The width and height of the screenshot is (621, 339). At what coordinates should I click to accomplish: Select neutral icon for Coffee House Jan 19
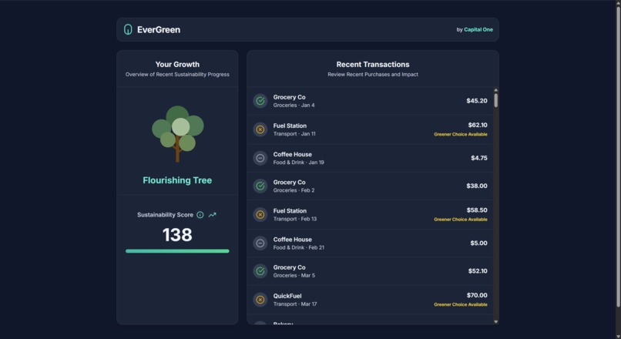pos(260,158)
